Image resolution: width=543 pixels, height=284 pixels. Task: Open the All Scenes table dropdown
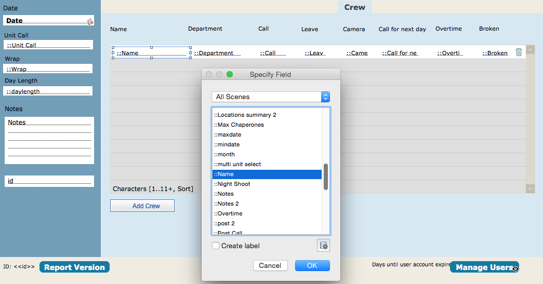point(271,97)
